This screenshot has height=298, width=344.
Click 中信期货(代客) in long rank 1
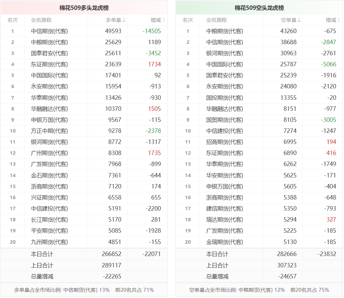point(49,31)
